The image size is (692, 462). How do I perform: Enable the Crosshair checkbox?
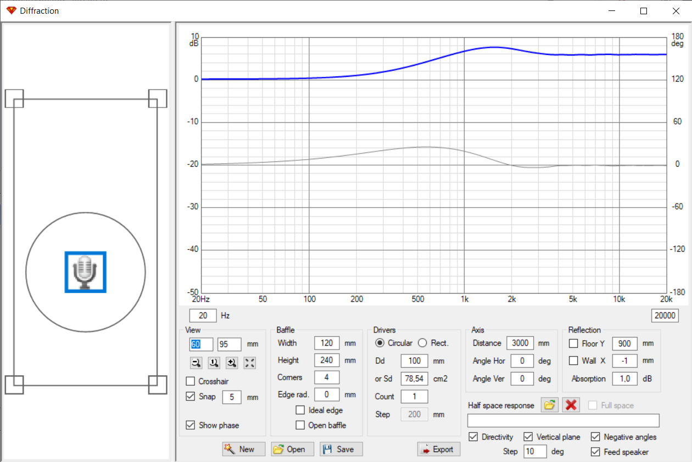(191, 381)
